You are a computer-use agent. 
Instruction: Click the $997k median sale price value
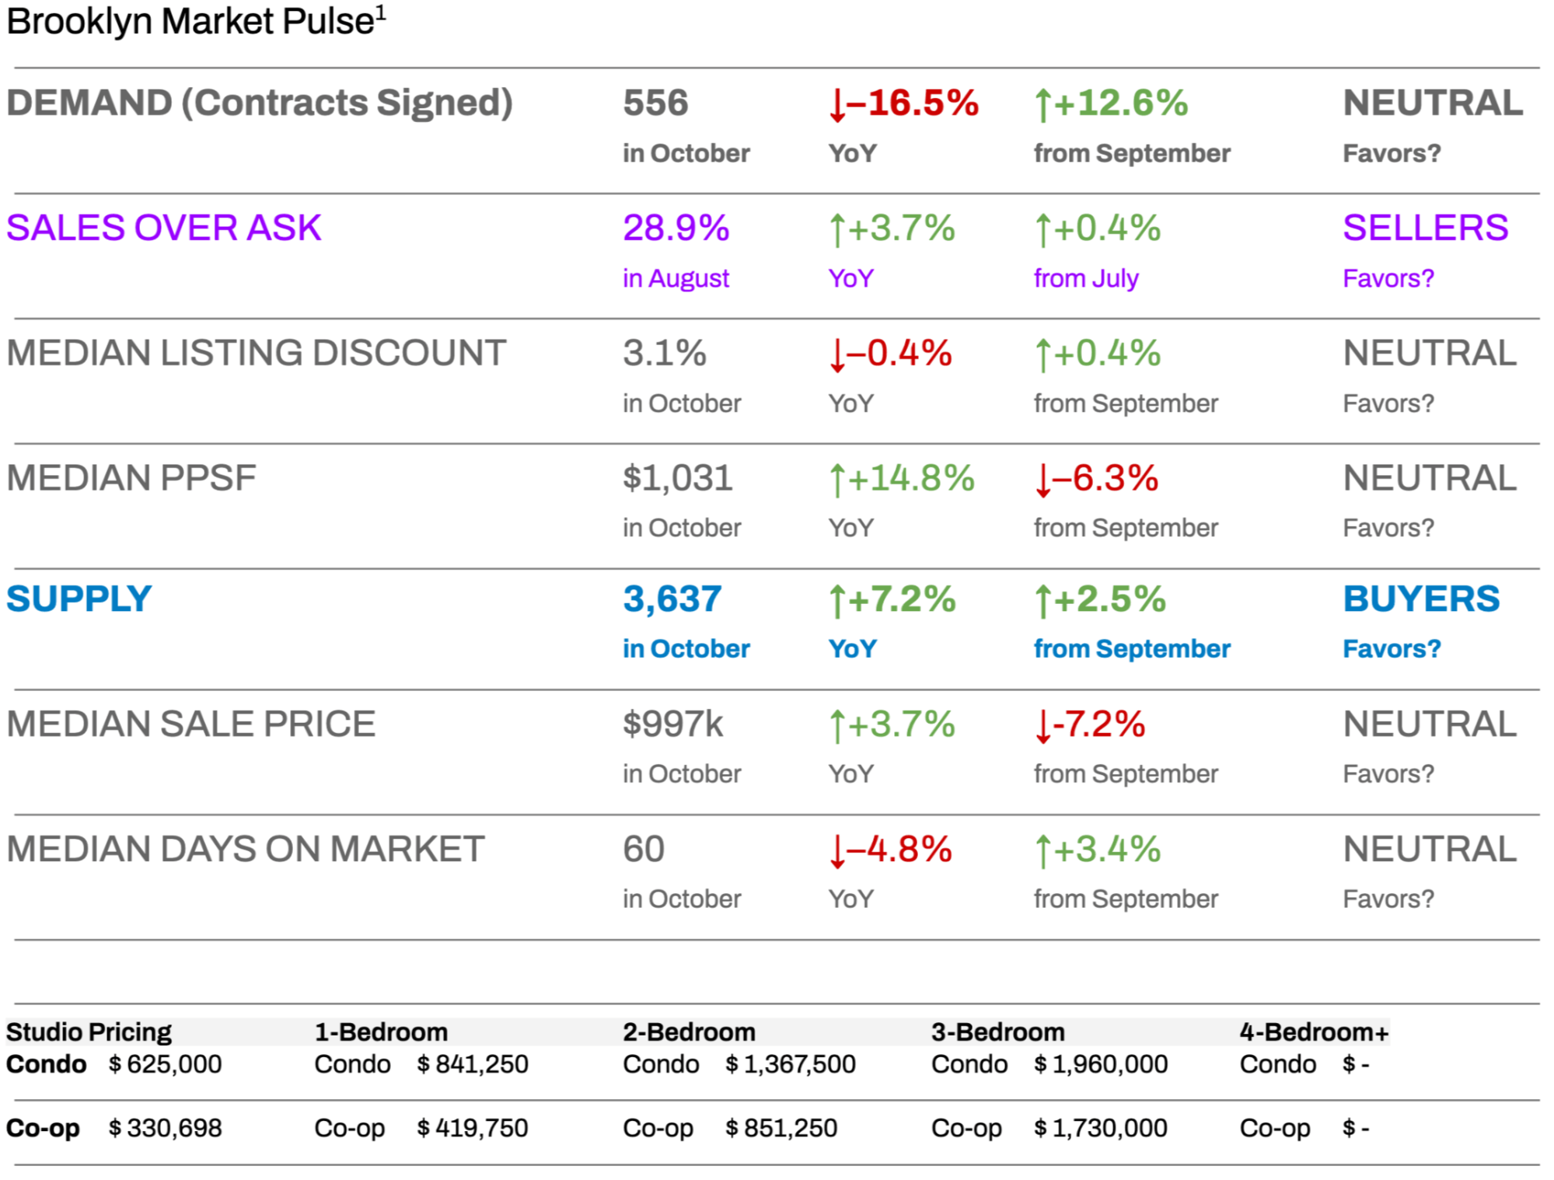672,724
